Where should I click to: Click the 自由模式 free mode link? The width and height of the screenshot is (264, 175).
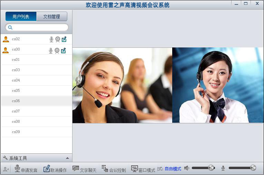click(173, 168)
